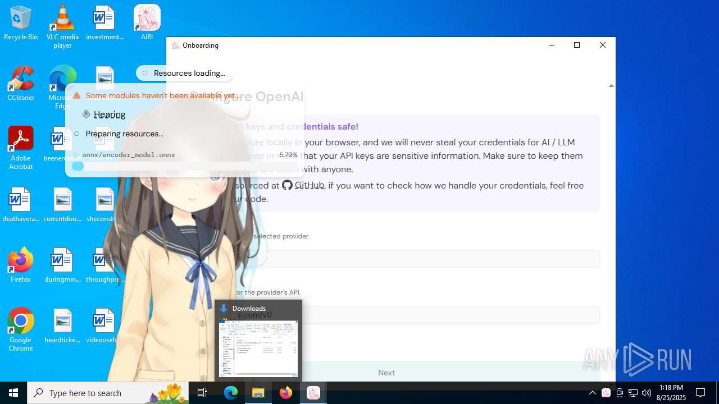
Task: Switch to AIRI app in taskbar
Action: [313, 393]
